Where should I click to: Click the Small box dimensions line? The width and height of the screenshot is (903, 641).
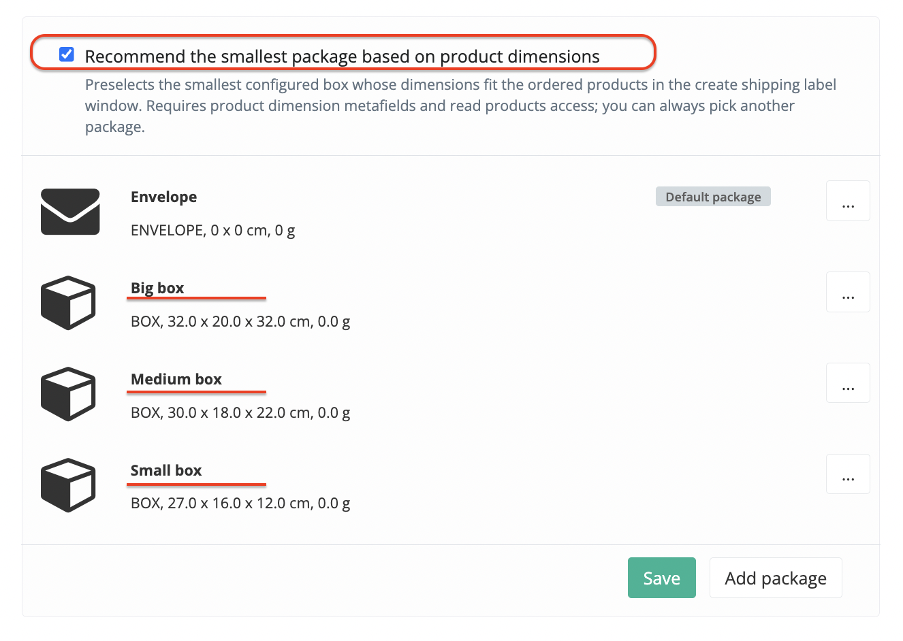[x=240, y=503]
